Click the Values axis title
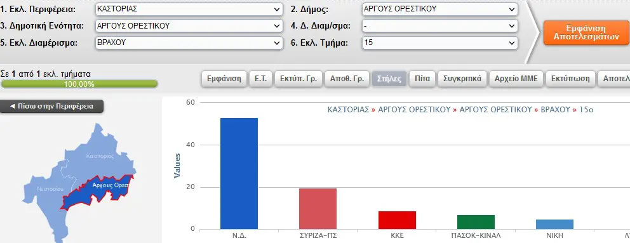 pos(177,166)
